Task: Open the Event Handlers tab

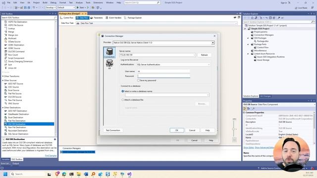Action: 113,18
